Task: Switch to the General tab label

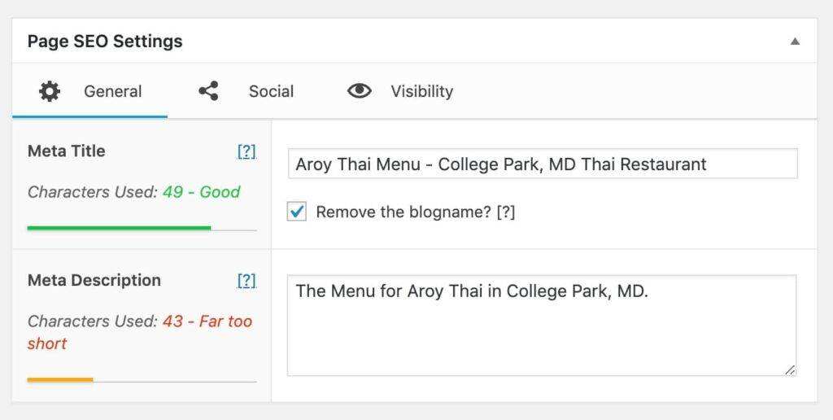Action: tap(112, 91)
